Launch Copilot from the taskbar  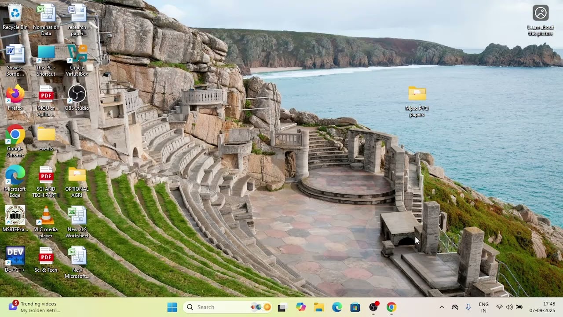300,307
